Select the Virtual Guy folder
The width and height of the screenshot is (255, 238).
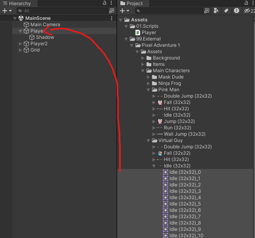click(x=171, y=140)
